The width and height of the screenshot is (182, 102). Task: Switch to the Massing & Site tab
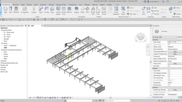(61, 5)
